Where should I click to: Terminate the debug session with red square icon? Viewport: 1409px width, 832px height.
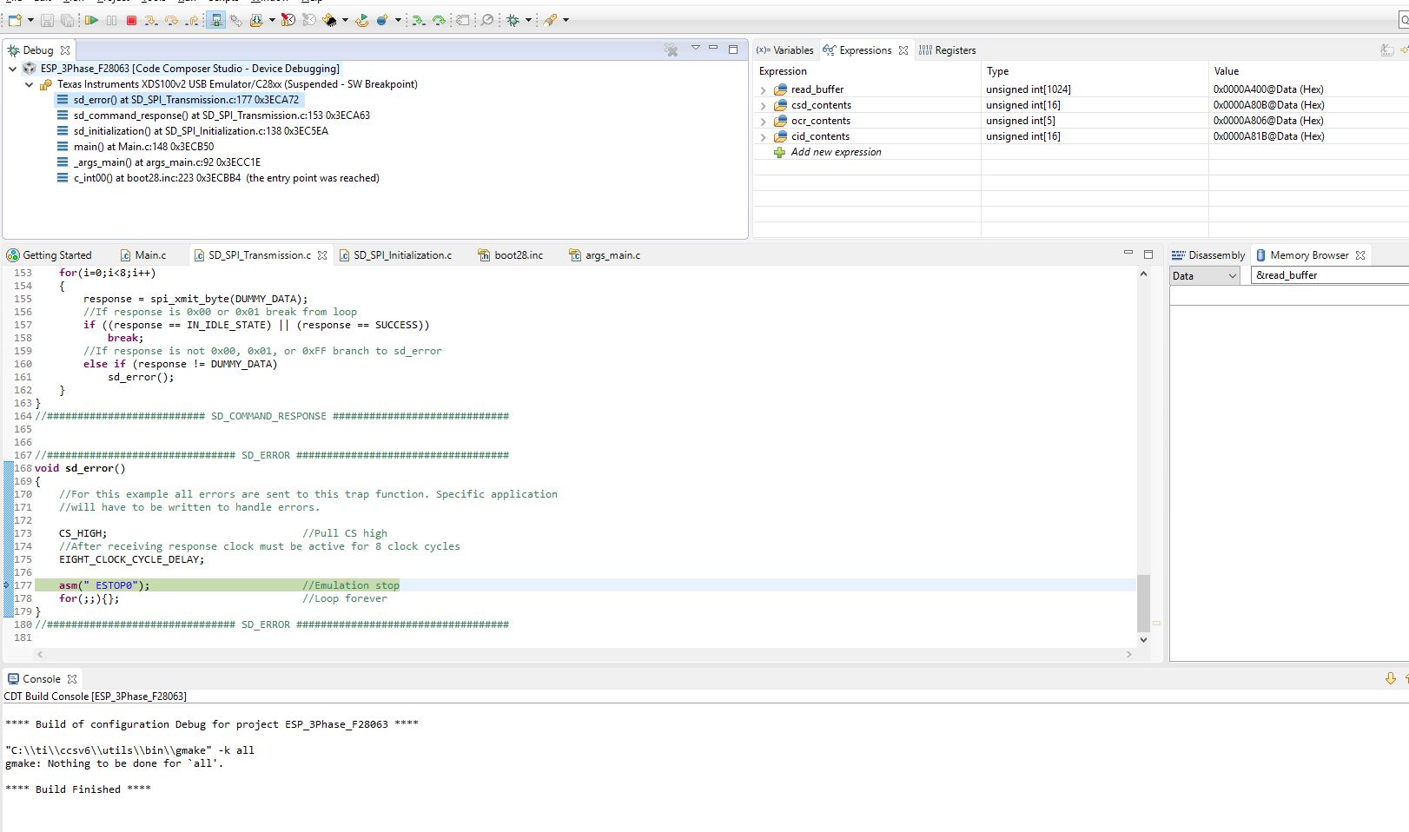132,19
